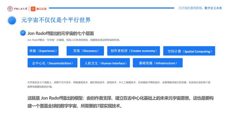Click the 中国人民大学 calligraphy text
The image size is (231, 130).
click(x=20, y=9)
